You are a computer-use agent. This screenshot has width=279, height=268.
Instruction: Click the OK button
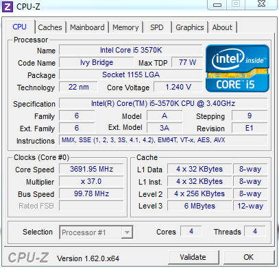[x=249, y=257]
